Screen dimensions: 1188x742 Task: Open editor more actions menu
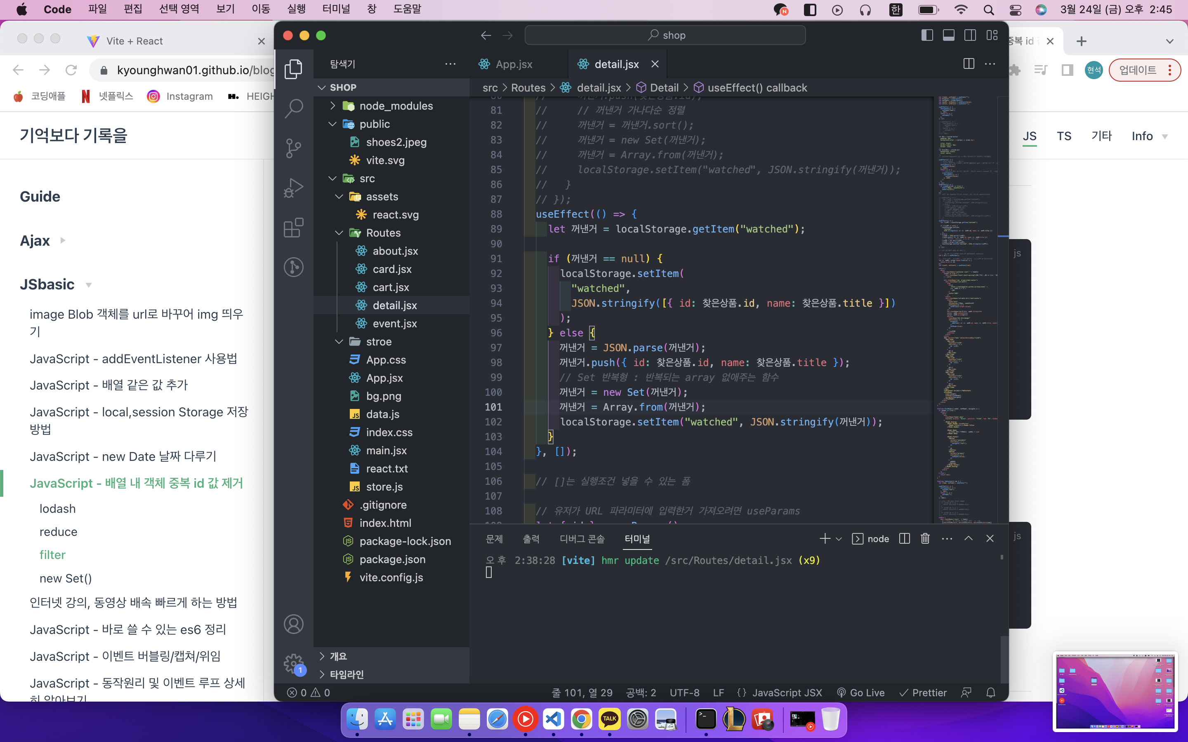[x=990, y=64]
